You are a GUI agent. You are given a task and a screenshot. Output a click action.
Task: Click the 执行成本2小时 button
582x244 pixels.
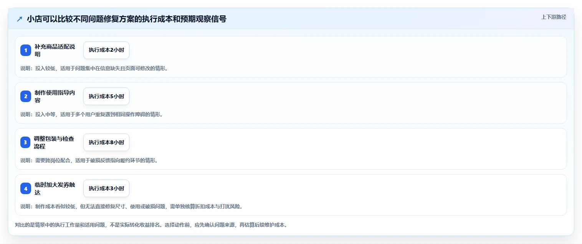coord(106,50)
